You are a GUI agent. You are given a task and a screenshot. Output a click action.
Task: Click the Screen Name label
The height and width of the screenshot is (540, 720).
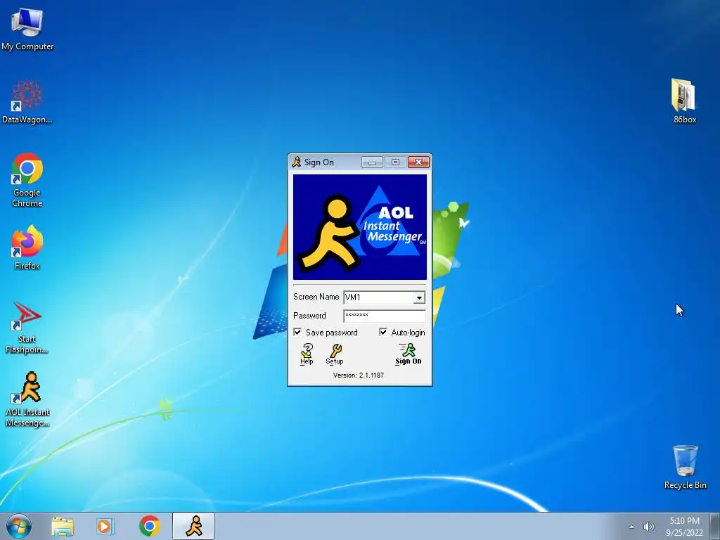pos(316,297)
